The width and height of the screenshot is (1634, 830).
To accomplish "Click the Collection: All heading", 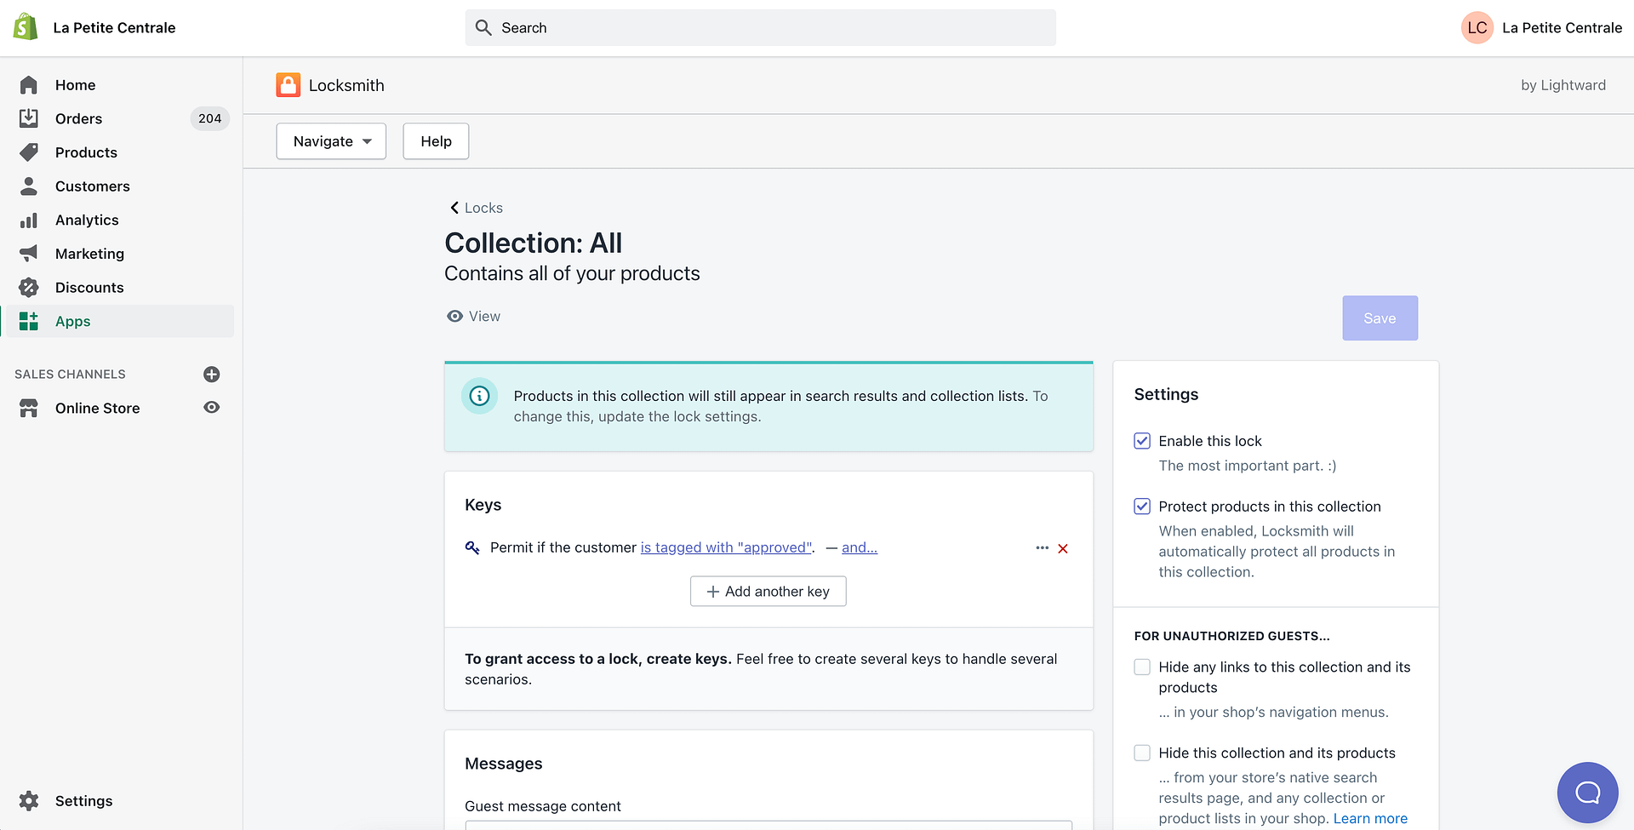I will (533, 243).
